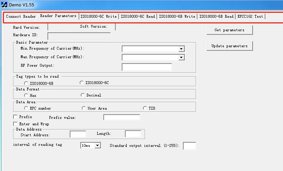
Task: Go to the ISO18000-6B Write tab
Action: pos(177,16)
